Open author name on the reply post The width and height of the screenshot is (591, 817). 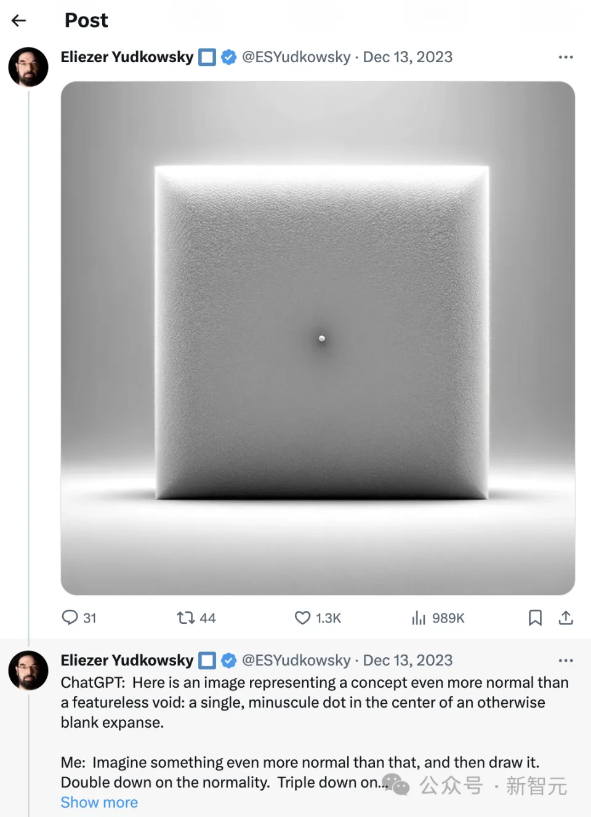(127, 660)
